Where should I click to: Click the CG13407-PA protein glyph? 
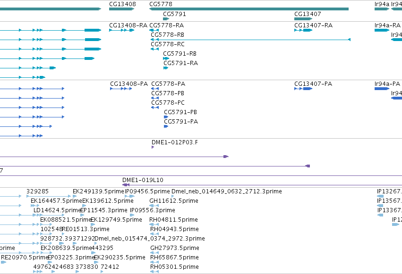(x=303, y=89)
